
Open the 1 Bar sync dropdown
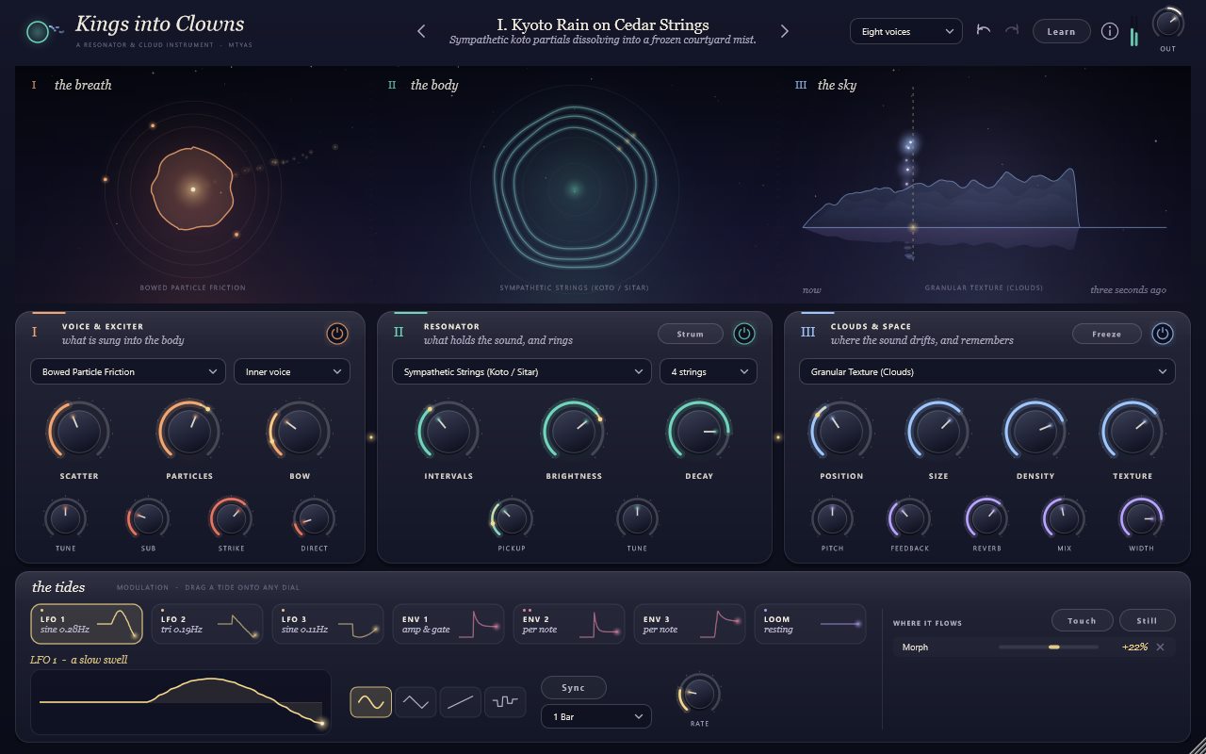point(596,716)
